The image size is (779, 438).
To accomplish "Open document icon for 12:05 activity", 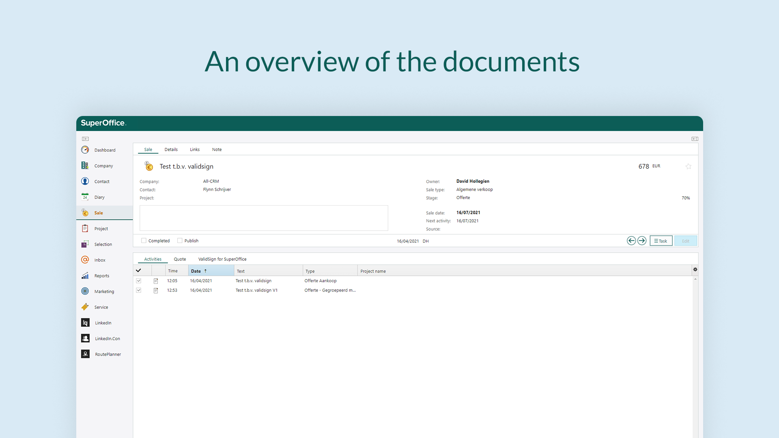I will point(156,281).
